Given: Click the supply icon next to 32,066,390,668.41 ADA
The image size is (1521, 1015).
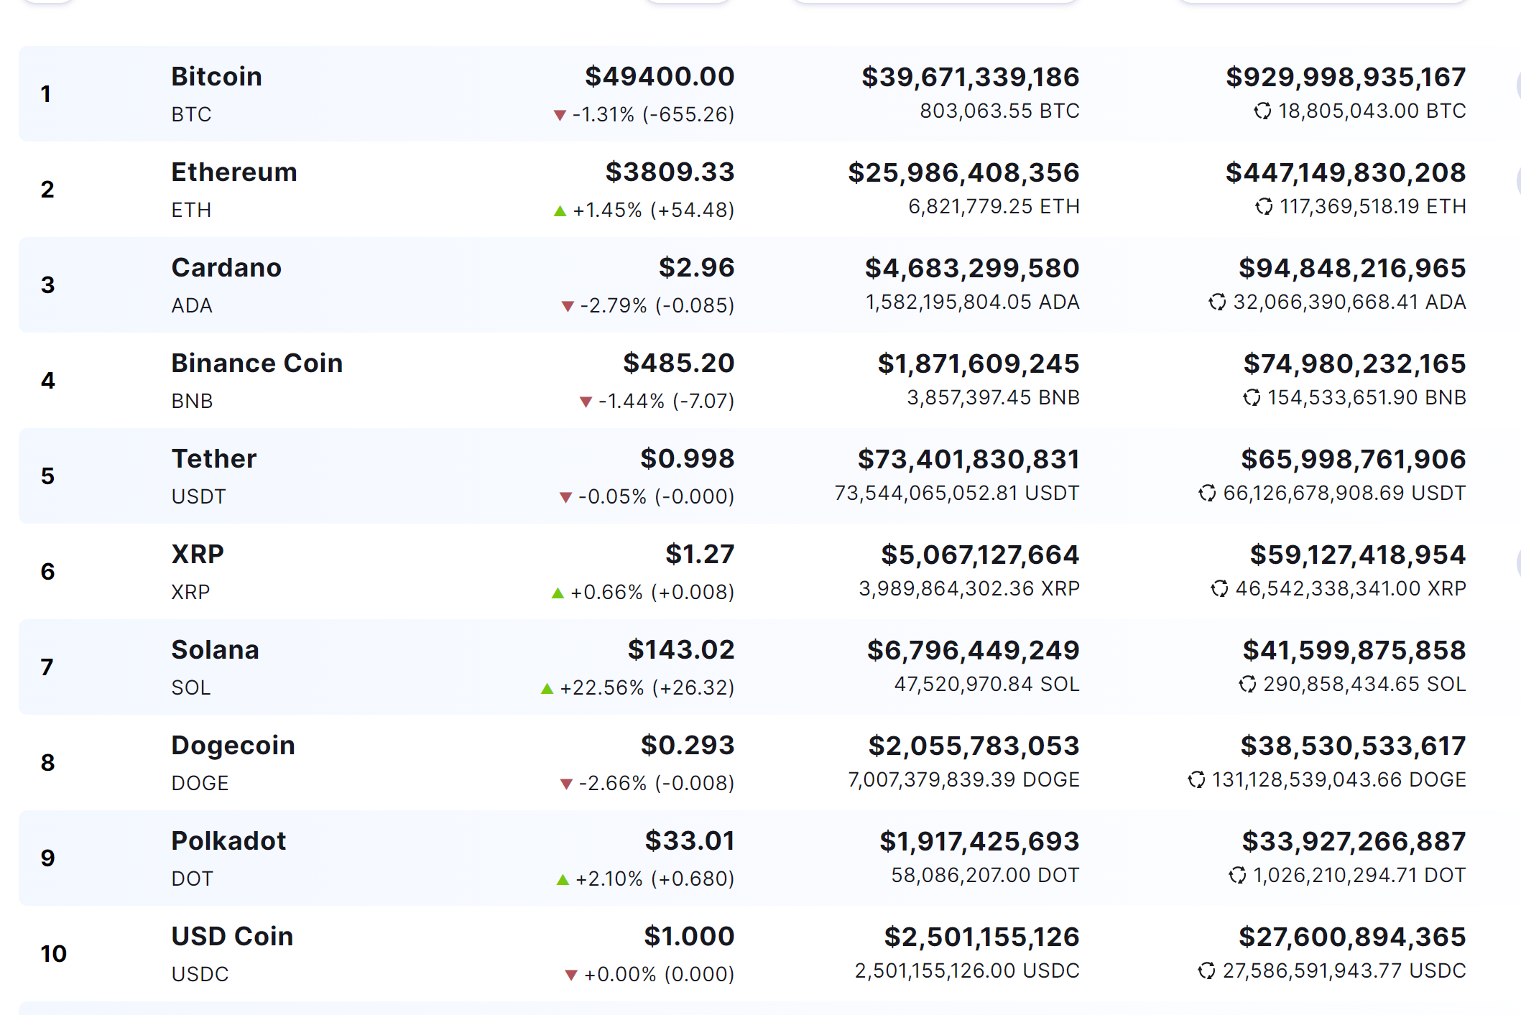Looking at the screenshot, I should (x=1217, y=302).
